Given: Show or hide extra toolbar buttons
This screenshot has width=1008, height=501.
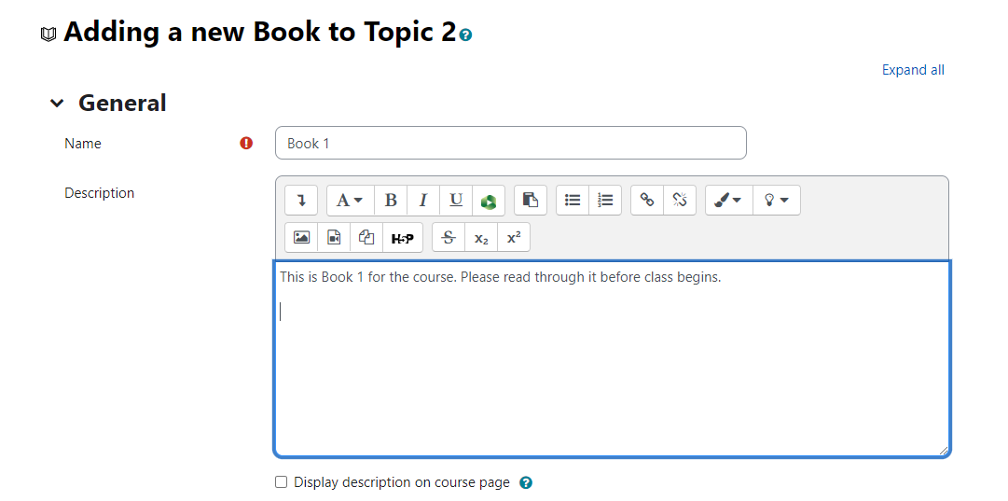Looking at the screenshot, I should (301, 200).
